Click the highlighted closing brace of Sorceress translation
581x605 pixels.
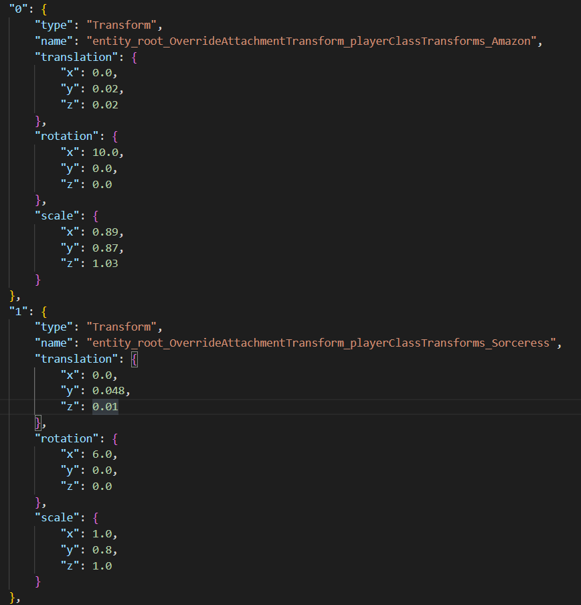37,423
